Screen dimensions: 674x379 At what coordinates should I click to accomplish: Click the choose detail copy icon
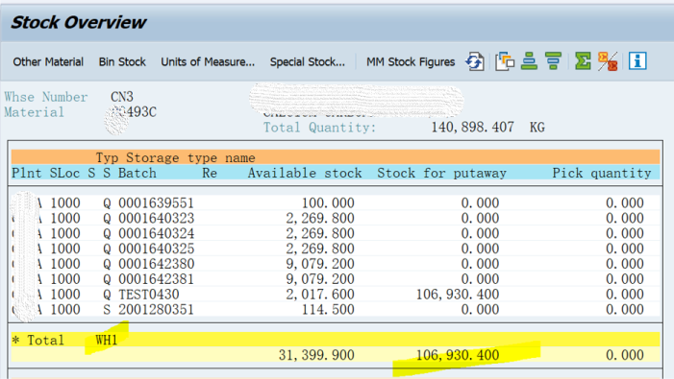[505, 61]
